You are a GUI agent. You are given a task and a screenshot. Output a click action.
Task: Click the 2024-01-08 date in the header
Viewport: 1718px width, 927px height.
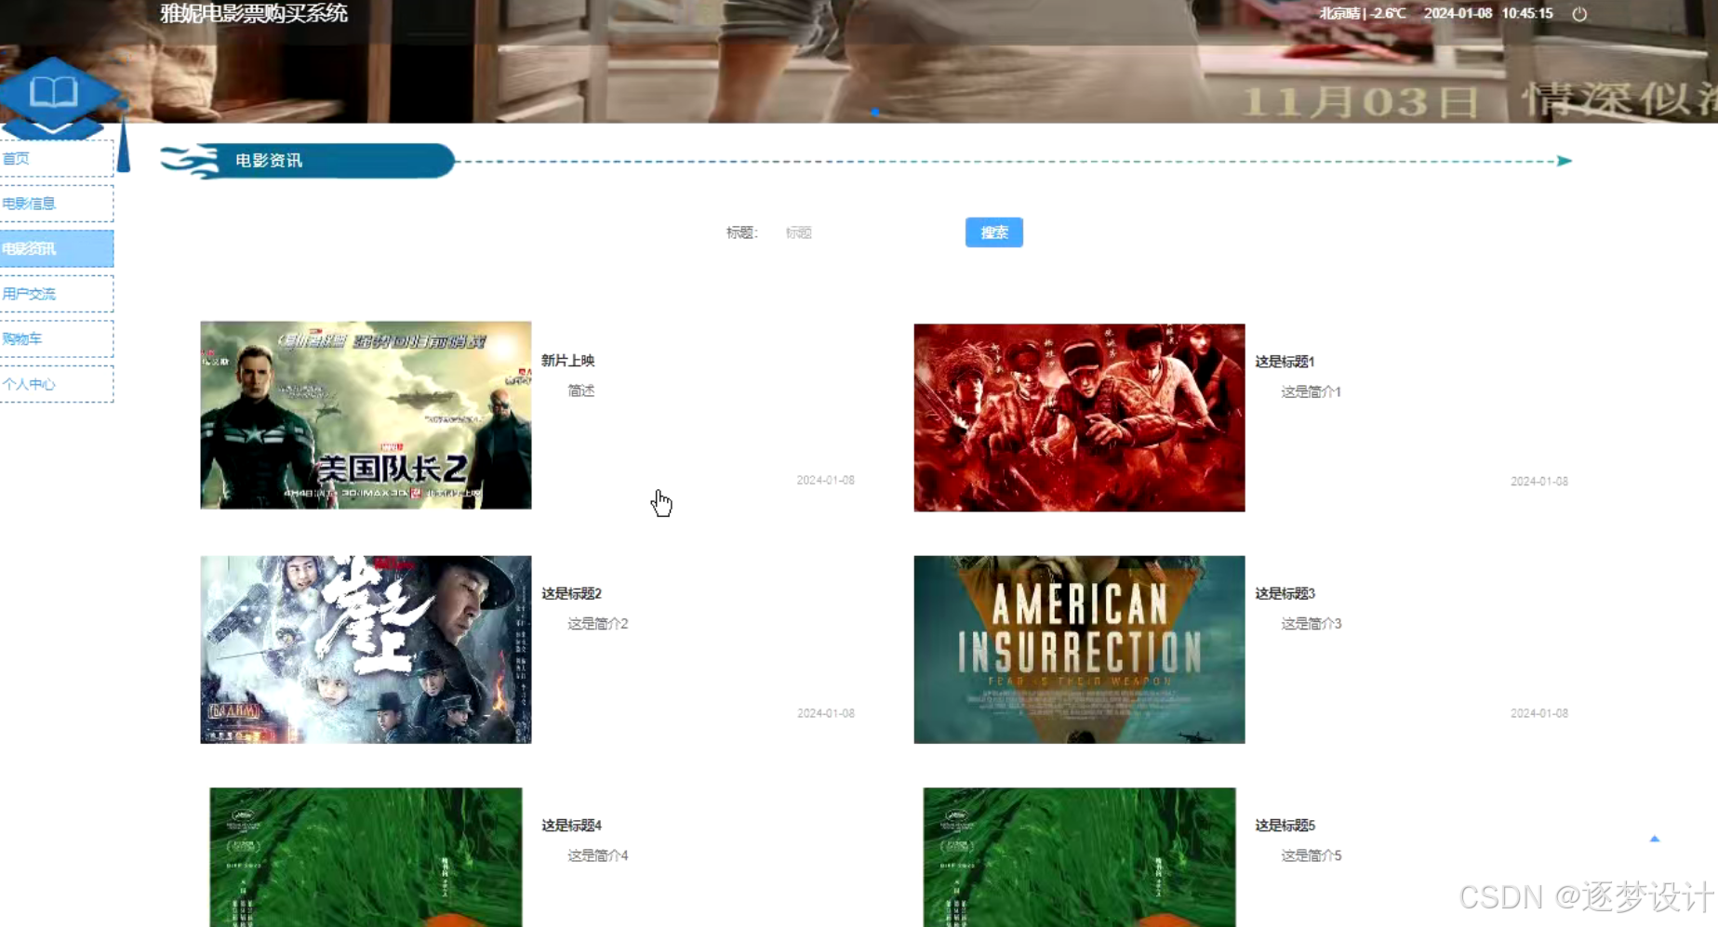1458,13
